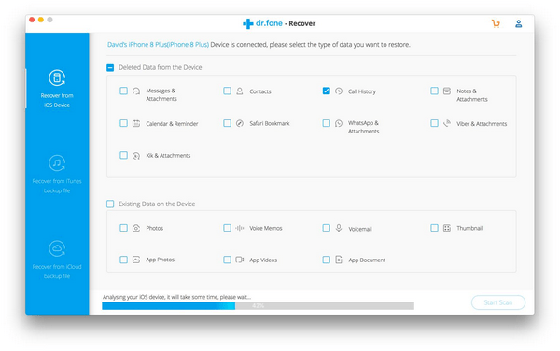The width and height of the screenshot is (560, 351).
Task: Select Recover from iCloud backup file icon
Action: pyautogui.click(x=57, y=248)
